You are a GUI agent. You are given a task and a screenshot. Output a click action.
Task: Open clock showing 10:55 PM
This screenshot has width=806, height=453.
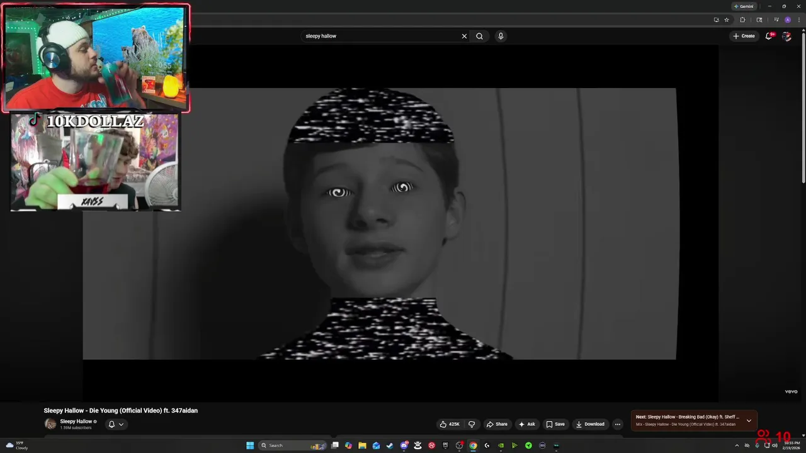click(792, 445)
